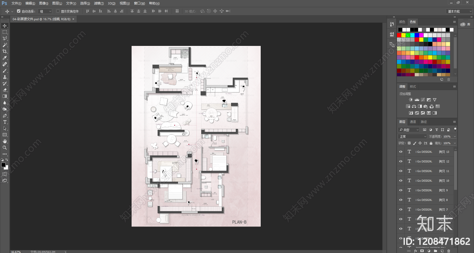
Task: Click the zoom percentage field 16.67%
Action: tap(16, 252)
